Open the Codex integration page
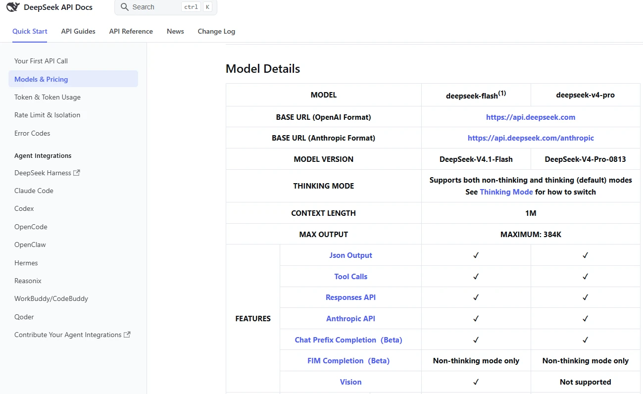 point(24,208)
